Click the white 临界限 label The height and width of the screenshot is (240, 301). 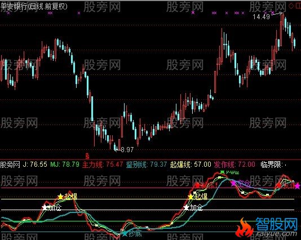(272, 165)
